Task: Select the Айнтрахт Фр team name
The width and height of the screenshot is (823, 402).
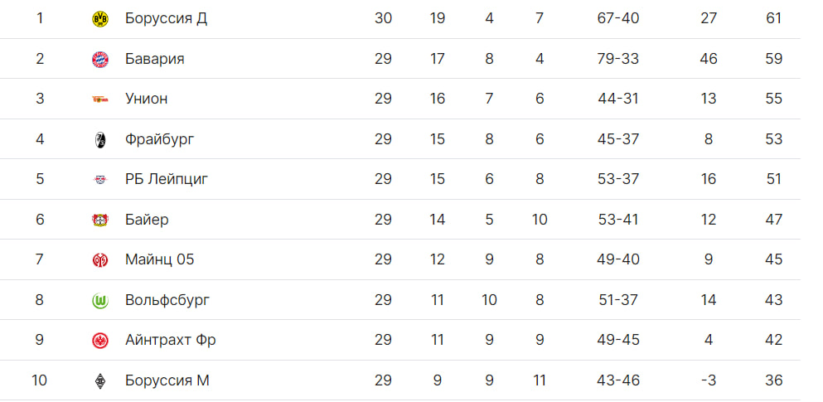Action: [x=171, y=340]
